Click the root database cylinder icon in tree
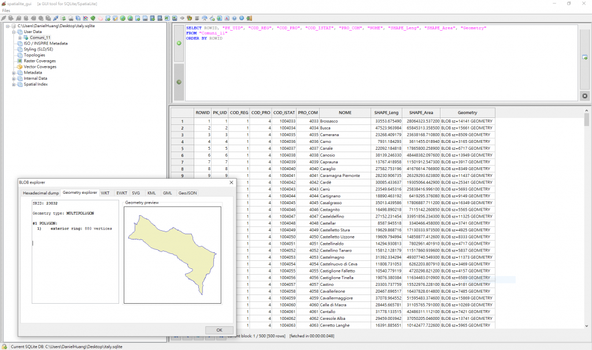592x350 pixels. pyautogui.click(x=14, y=26)
